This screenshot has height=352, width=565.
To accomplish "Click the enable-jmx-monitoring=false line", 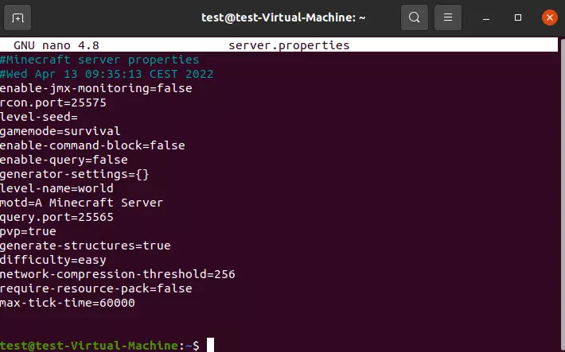I will coord(95,88).
